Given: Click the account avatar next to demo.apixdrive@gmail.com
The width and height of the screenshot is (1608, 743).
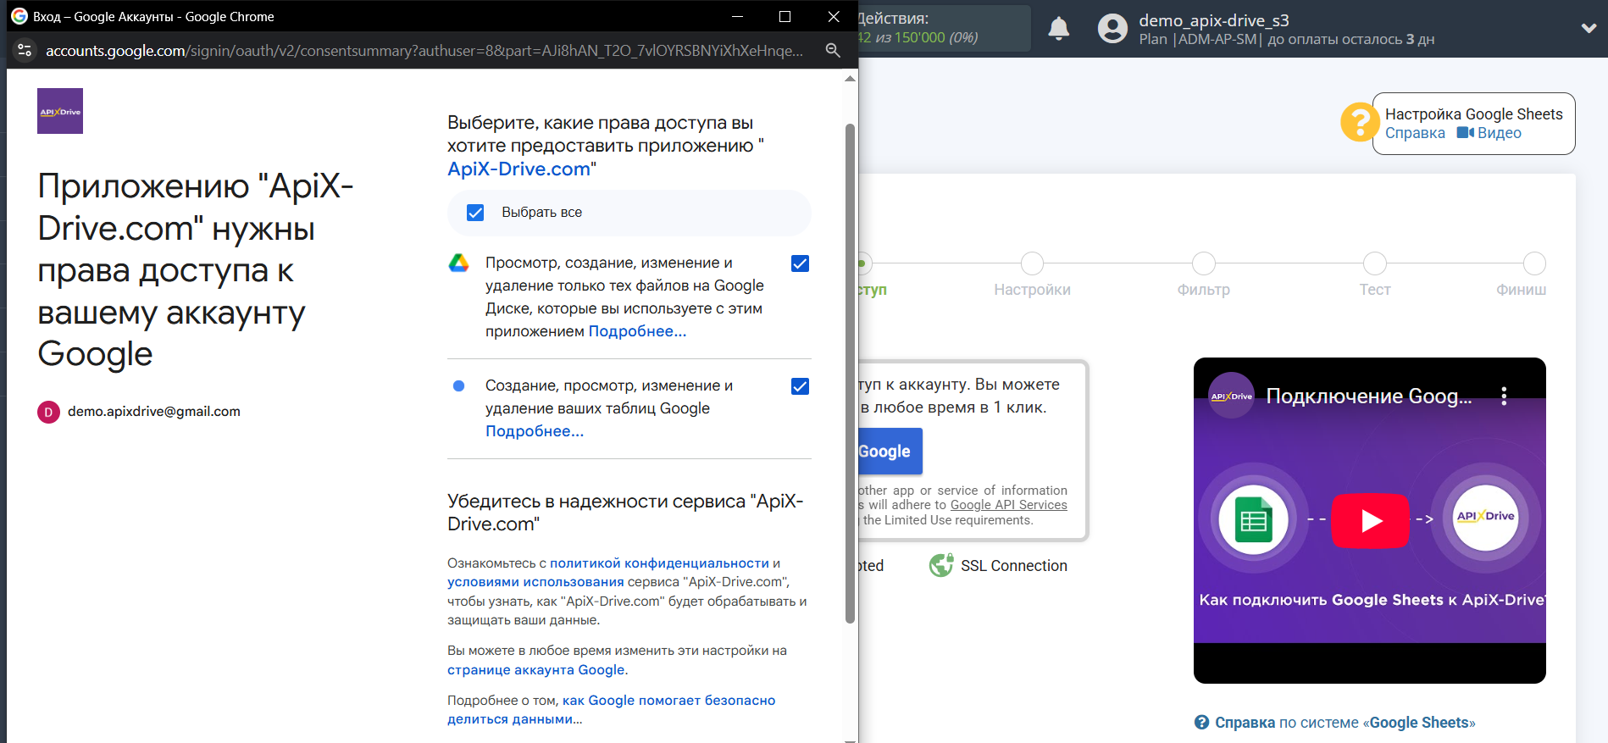Looking at the screenshot, I should (x=48, y=412).
